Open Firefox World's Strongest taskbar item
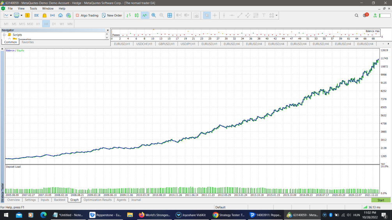This screenshot has height=220, width=392. tap(155, 215)
